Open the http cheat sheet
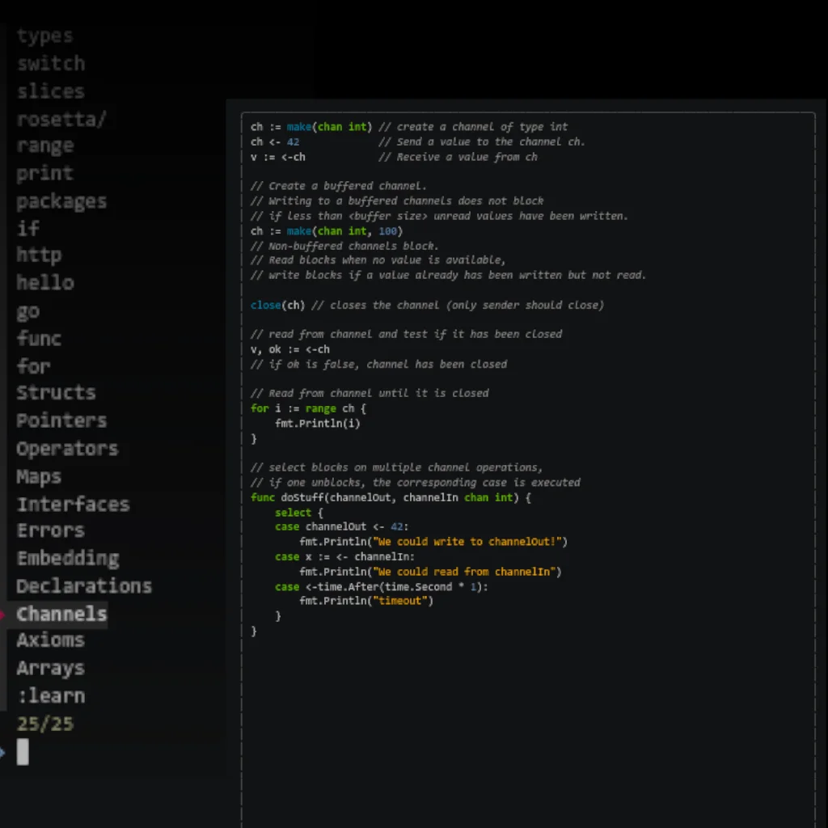 pos(39,255)
